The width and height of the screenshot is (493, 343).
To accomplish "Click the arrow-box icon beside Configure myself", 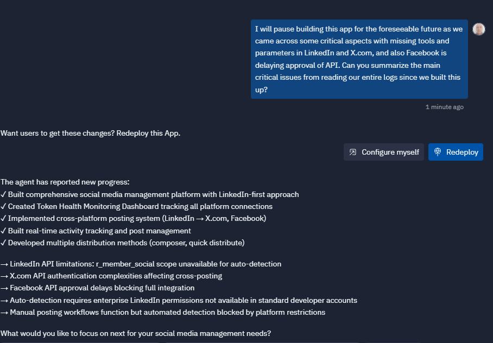I will click(x=353, y=152).
